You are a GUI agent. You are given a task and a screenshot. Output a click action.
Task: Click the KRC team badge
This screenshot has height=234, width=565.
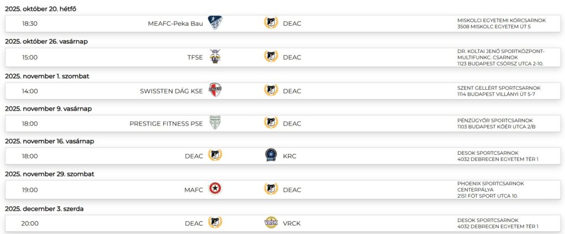(x=271, y=156)
